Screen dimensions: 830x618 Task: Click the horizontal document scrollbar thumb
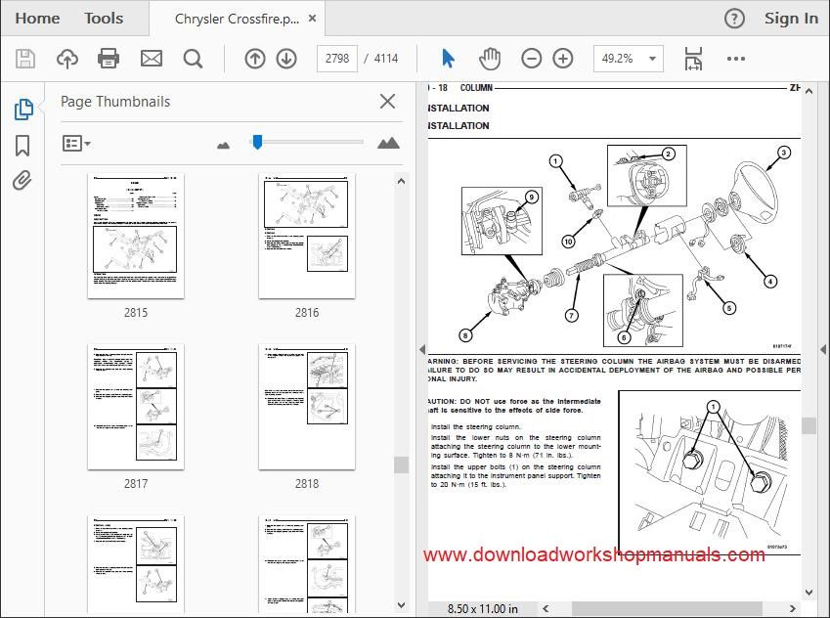click(667, 608)
